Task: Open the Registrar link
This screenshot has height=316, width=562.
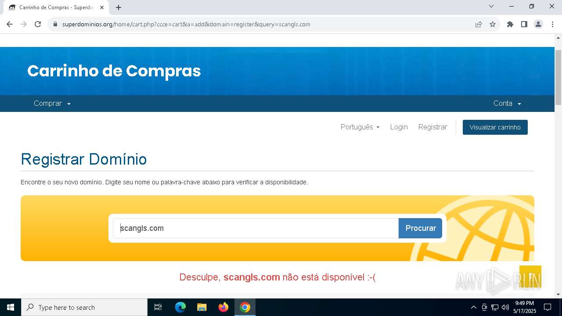Action: click(432, 127)
